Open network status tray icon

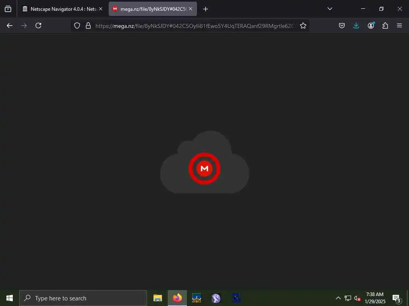pos(348,298)
